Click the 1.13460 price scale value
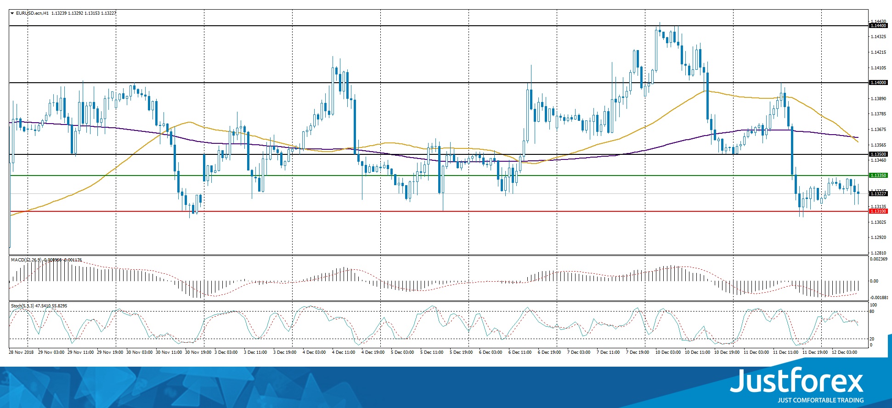Screen dimensions: 892x408 pos(879,160)
